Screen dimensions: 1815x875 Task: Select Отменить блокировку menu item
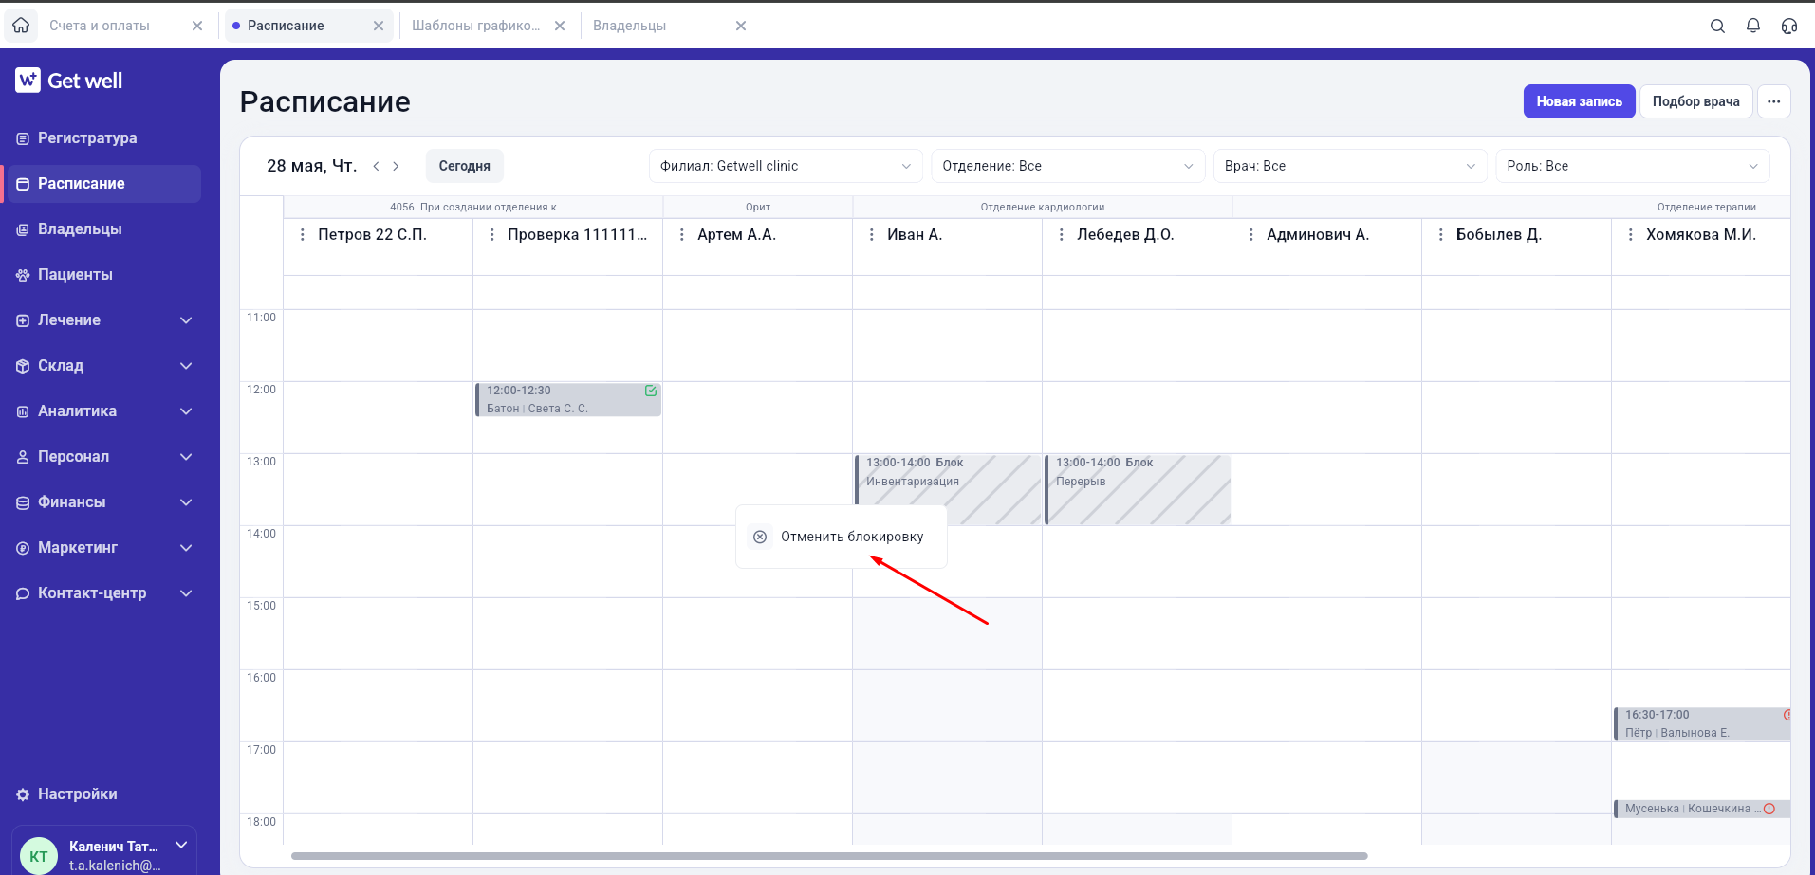[842, 537]
